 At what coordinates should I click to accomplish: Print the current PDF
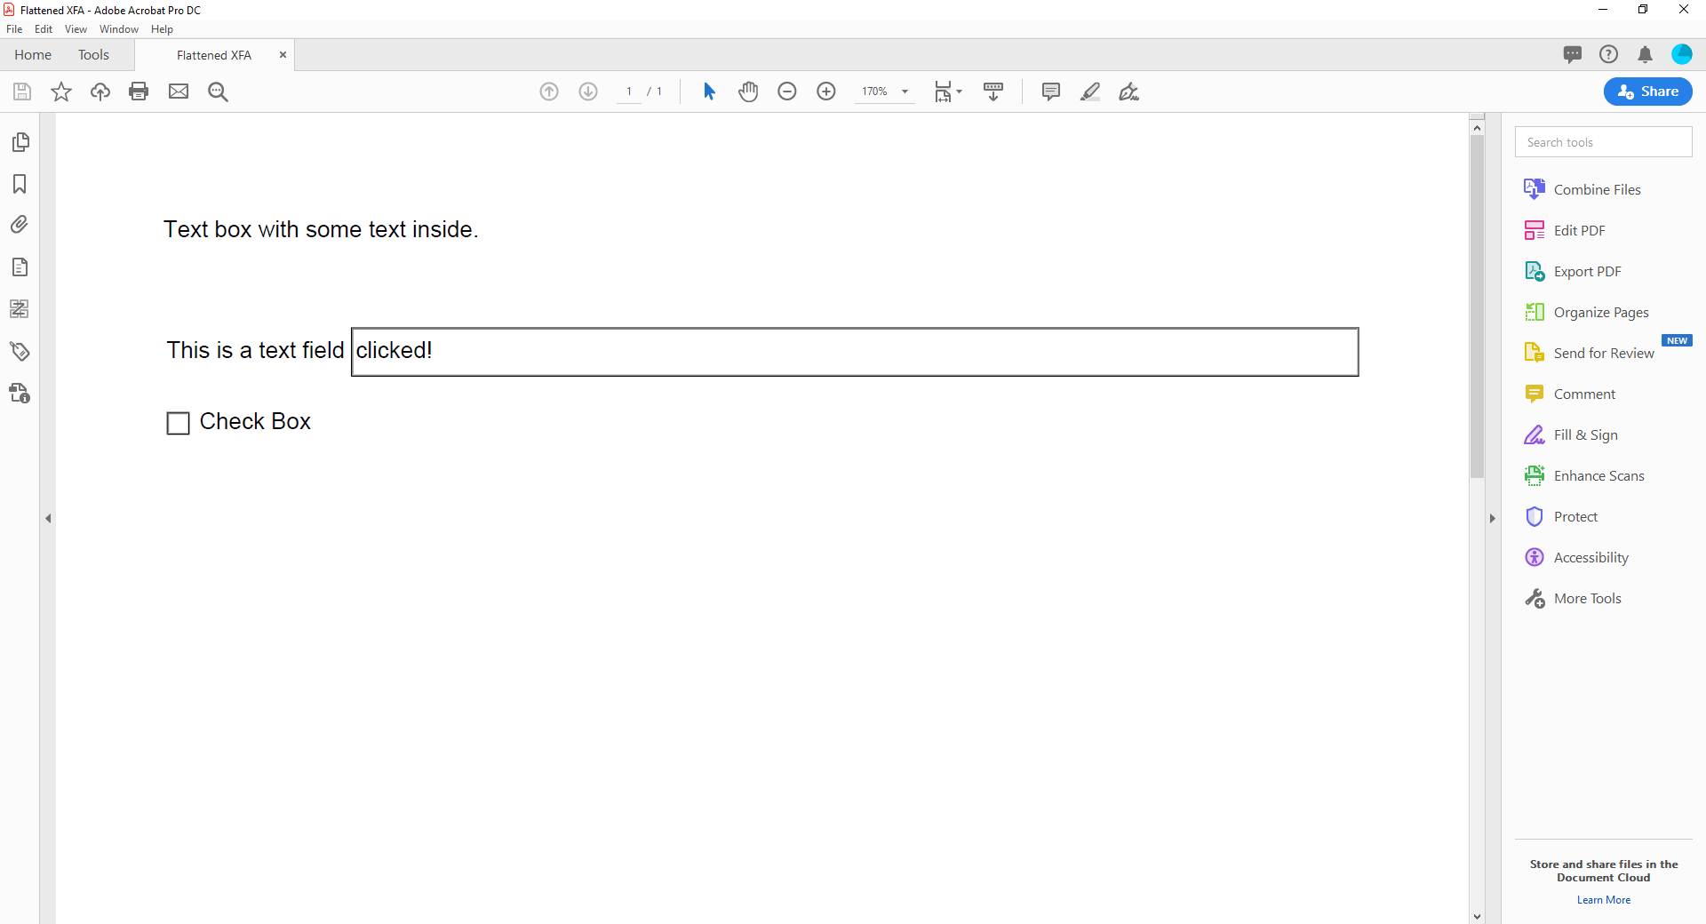pos(139,92)
